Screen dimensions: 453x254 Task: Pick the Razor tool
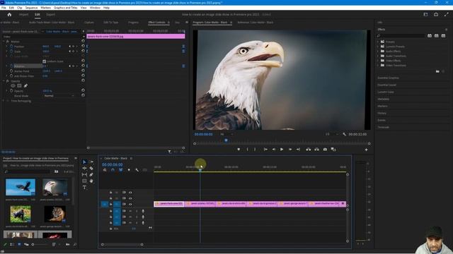click(91, 168)
